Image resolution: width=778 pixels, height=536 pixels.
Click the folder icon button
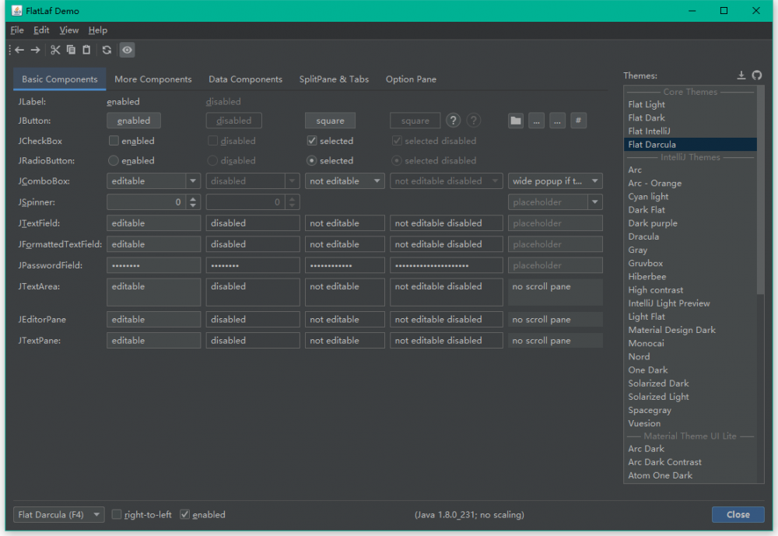click(516, 121)
